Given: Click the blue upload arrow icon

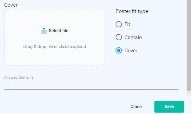Looking at the screenshot, I should pyautogui.click(x=44, y=31).
